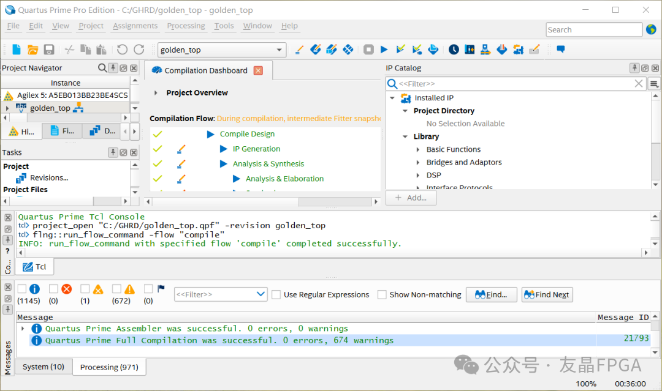662x391 pixels.
Task: Open the golden_top revision dropdown
Action: 279,50
